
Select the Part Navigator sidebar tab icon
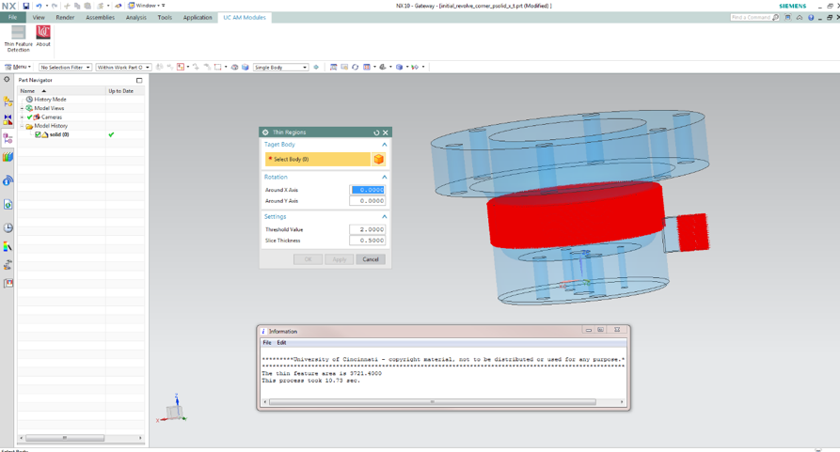[x=8, y=138]
